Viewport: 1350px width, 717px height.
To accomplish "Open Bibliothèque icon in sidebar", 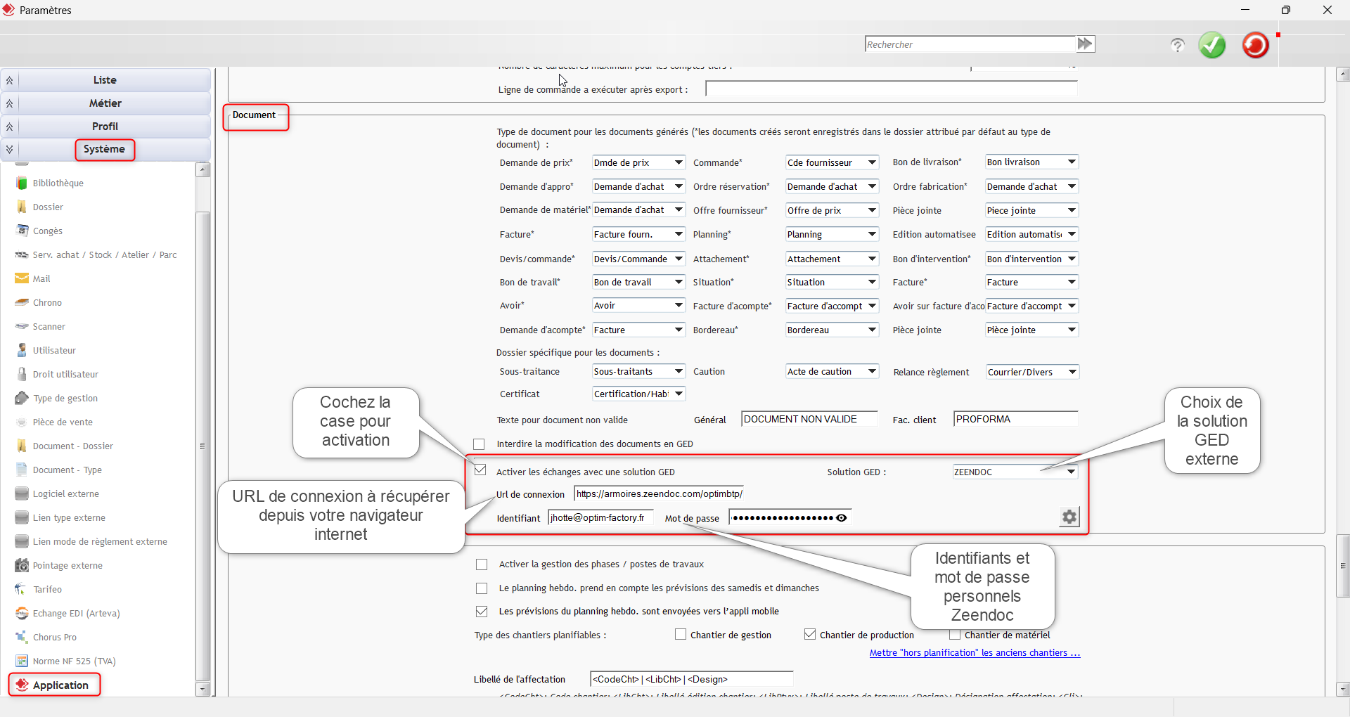I will [x=22, y=183].
